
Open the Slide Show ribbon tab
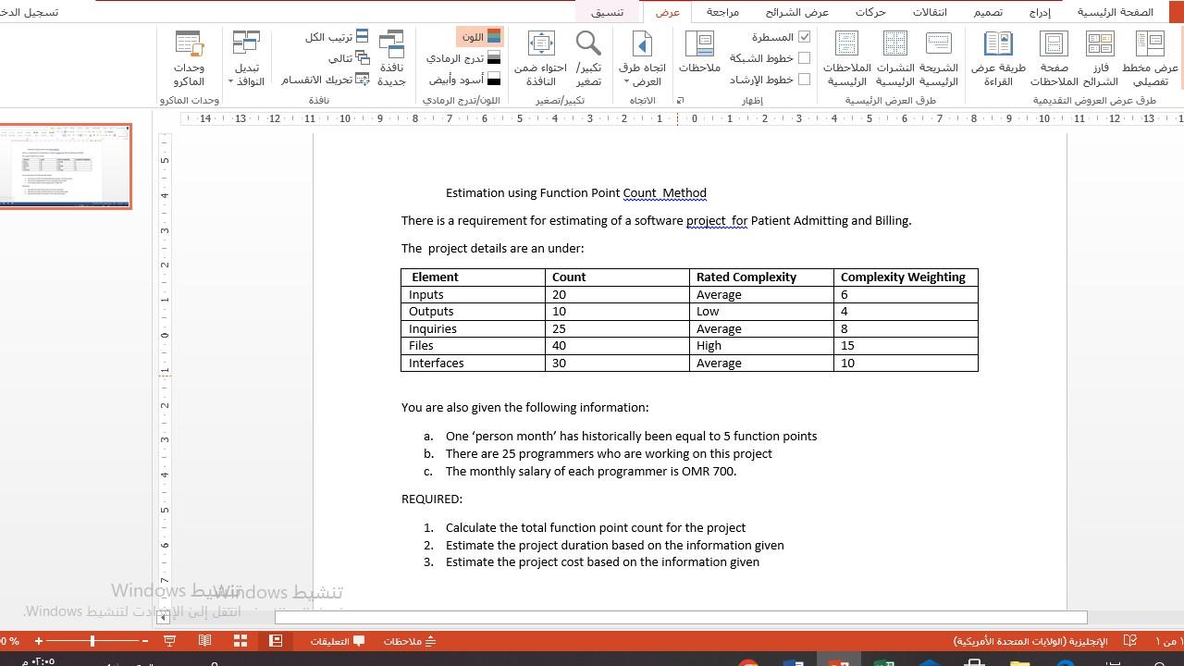click(x=796, y=12)
